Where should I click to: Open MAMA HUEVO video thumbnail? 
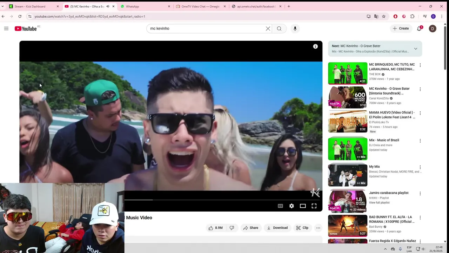coord(348,122)
